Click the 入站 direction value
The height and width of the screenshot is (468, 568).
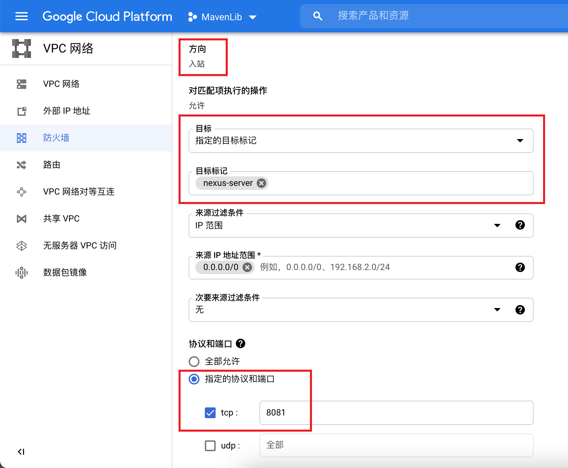coord(197,64)
